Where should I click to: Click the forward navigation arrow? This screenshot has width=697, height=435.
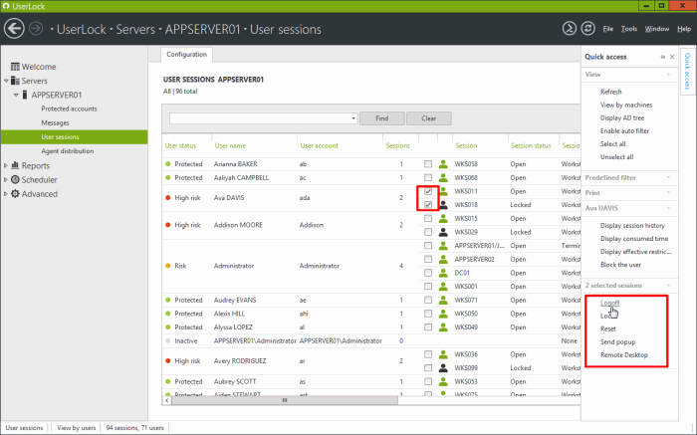click(36, 29)
